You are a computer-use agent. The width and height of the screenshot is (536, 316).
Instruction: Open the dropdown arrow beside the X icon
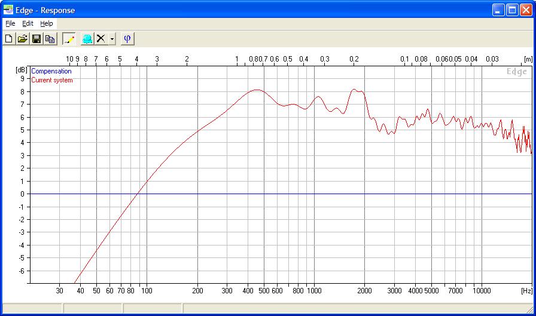tap(112, 39)
